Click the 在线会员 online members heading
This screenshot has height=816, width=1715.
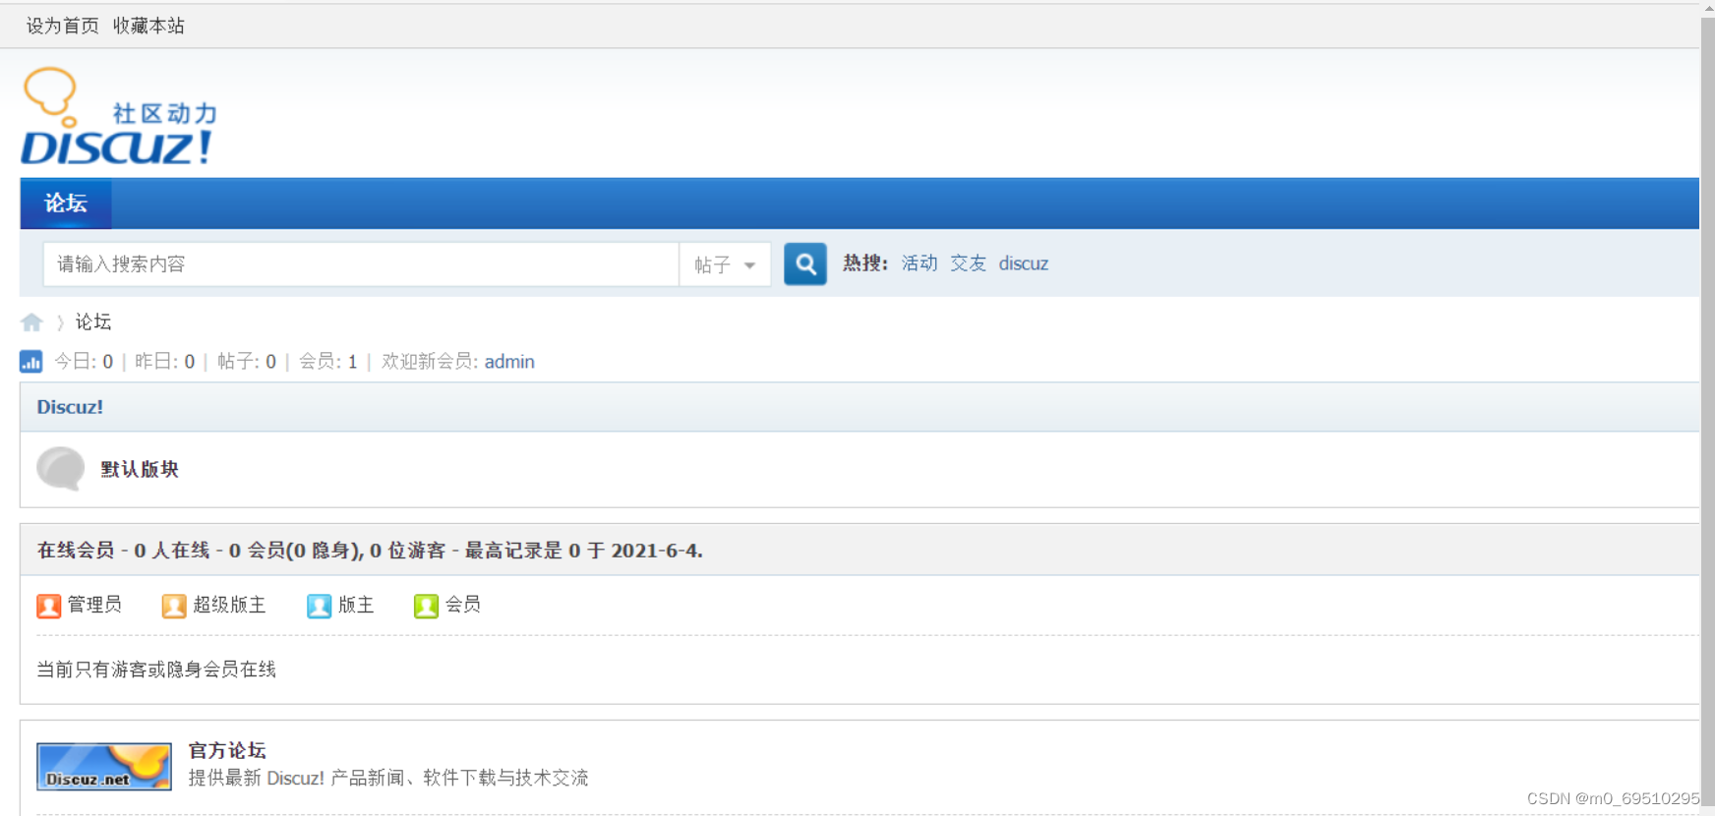coord(370,551)
